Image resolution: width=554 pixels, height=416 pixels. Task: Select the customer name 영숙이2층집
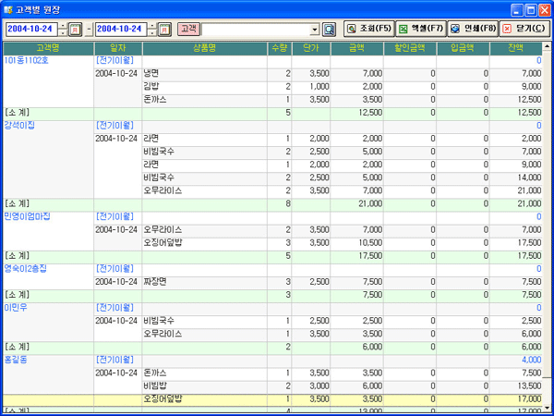pyautogui.click(x=25, y=268)
